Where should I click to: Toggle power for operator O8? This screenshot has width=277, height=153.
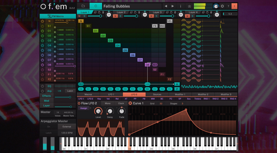coord(42,65)
